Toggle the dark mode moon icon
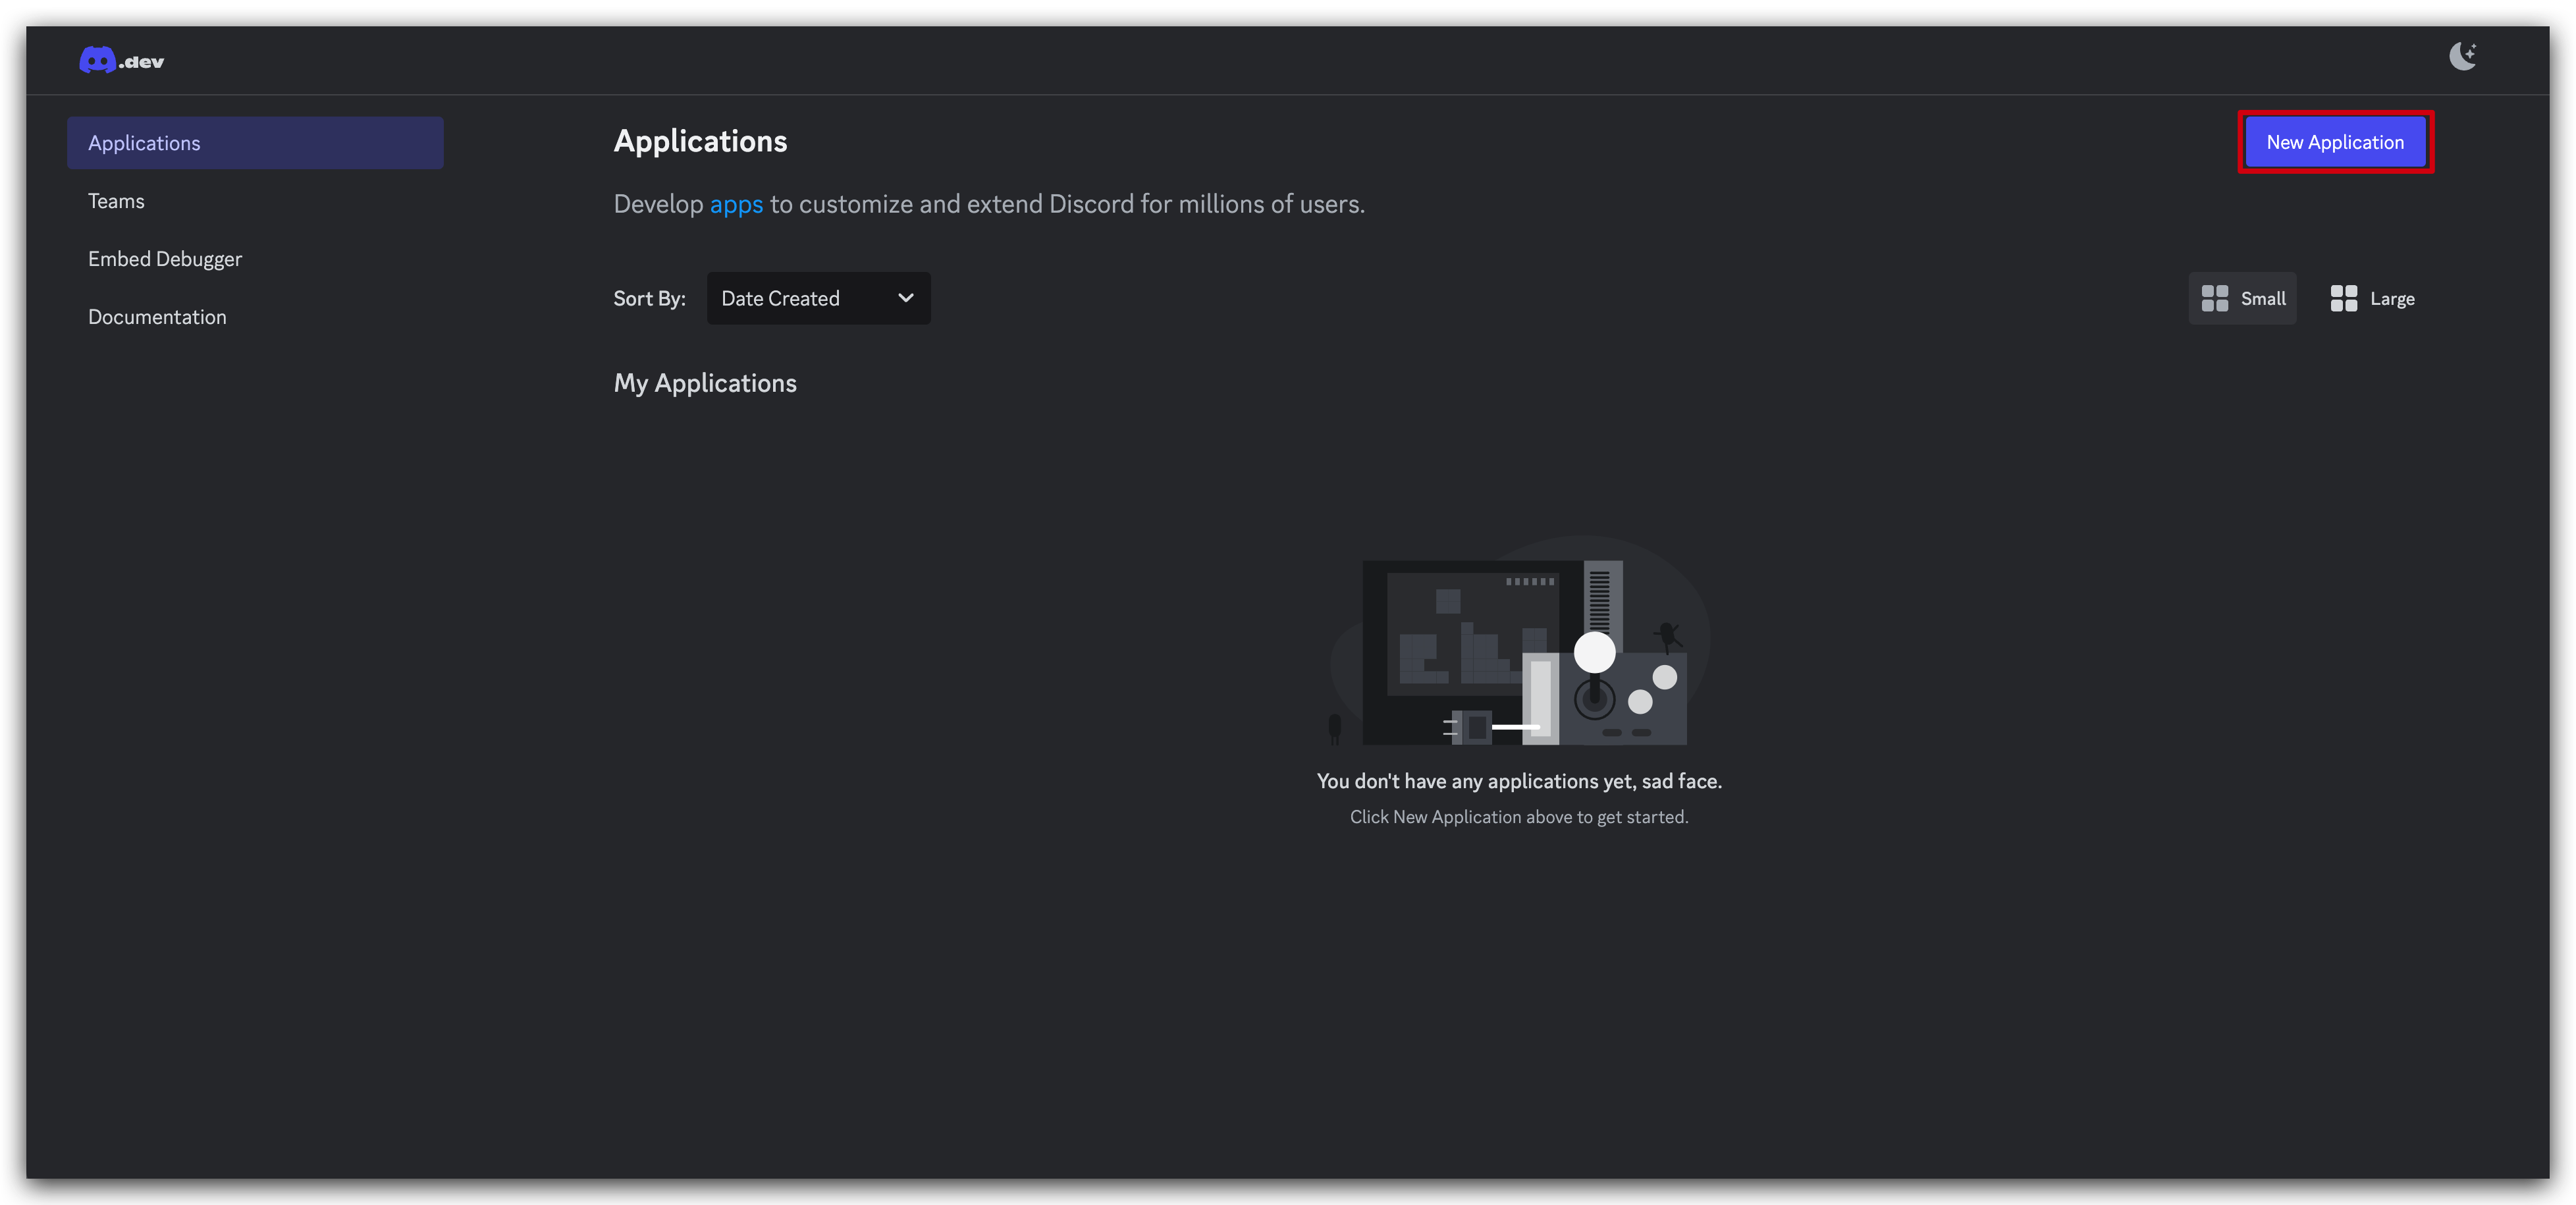Viewport: 2576px width, 1205px height. [x=2462, y=56]
